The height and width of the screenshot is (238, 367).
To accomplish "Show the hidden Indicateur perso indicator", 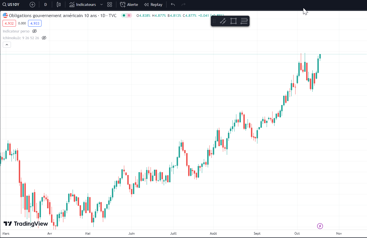I will click(34, 31).
